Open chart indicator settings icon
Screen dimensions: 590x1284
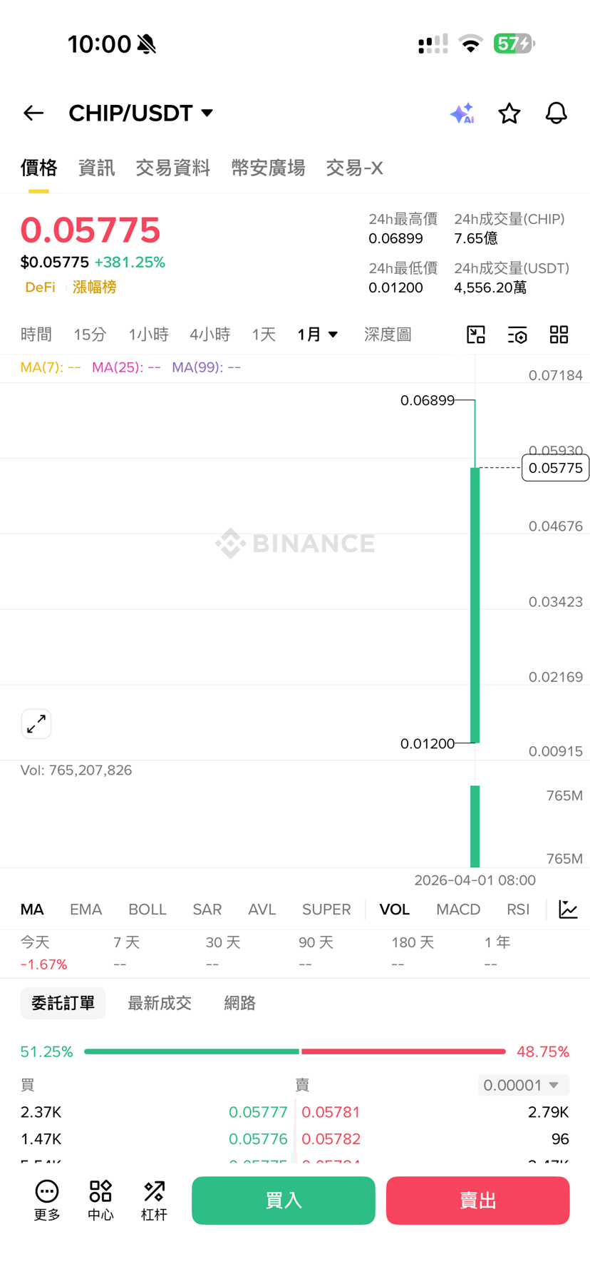[x=517, y=335]
